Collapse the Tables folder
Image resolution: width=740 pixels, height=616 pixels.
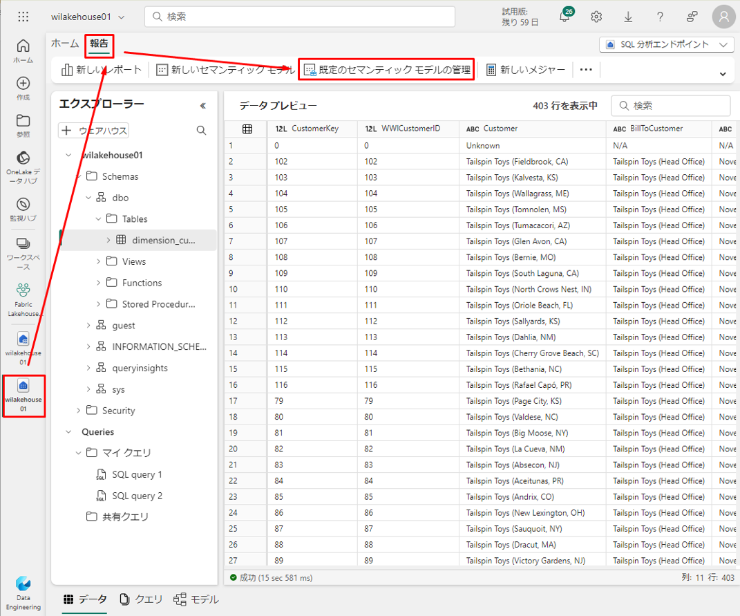98,218
